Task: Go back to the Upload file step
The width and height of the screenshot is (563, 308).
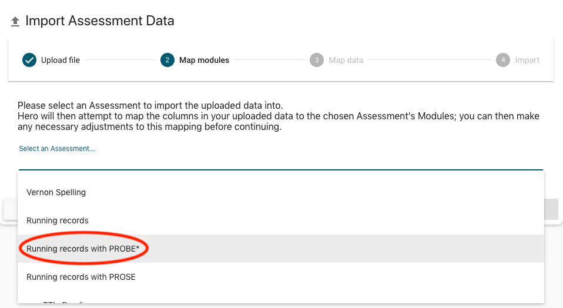Action: [60, 60]
